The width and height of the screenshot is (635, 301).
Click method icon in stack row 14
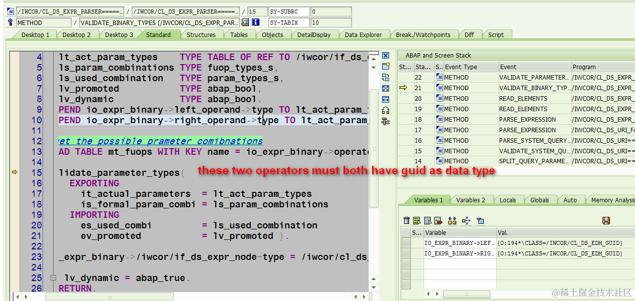(x=439, y=161)
